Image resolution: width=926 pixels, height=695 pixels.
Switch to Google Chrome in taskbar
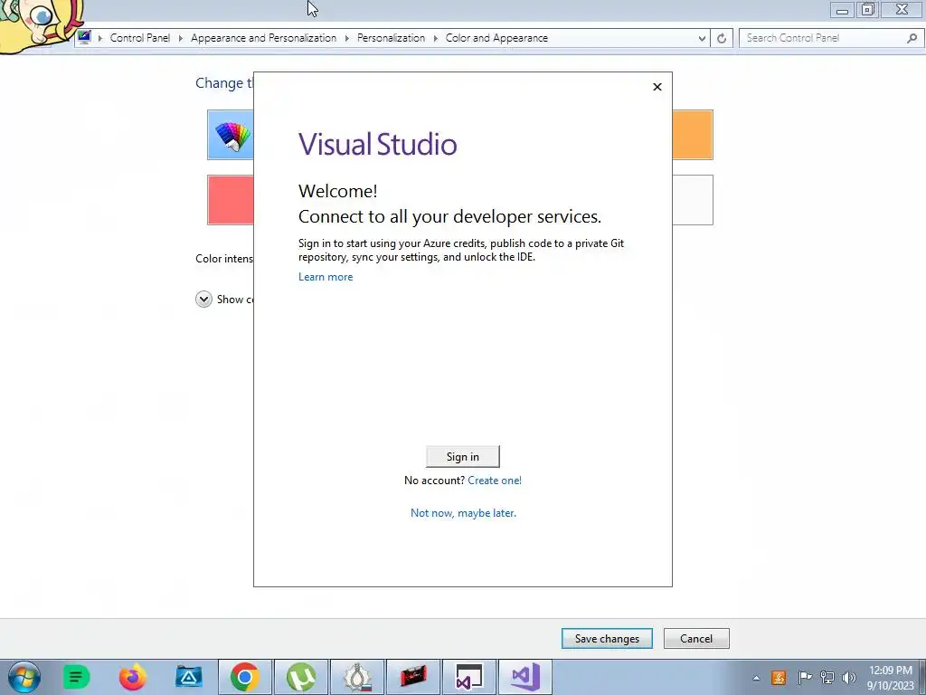245,677
